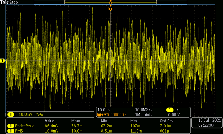Click the rising edge trigger slope icon
The height and width of the screenshot is (134, 223).
178,110
